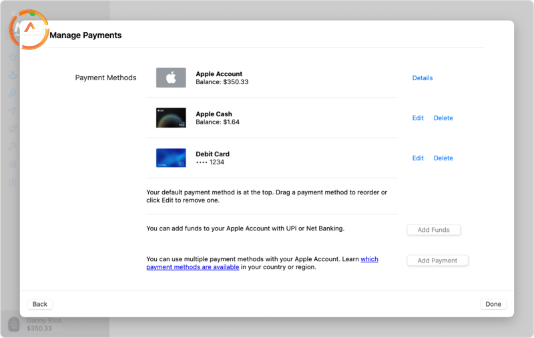Screen dimensions: 534x338
Task: Delete the Debit Card payment method
Action: (443, 158)
